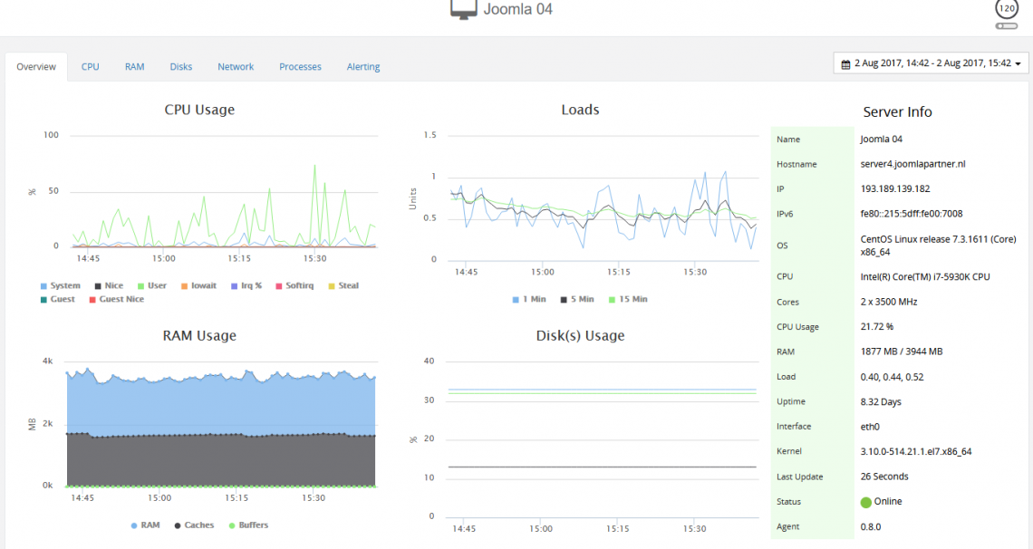This screenshot has height=549, width=1033.
Task: Click the green Online status dot
Action: point(865,502)
